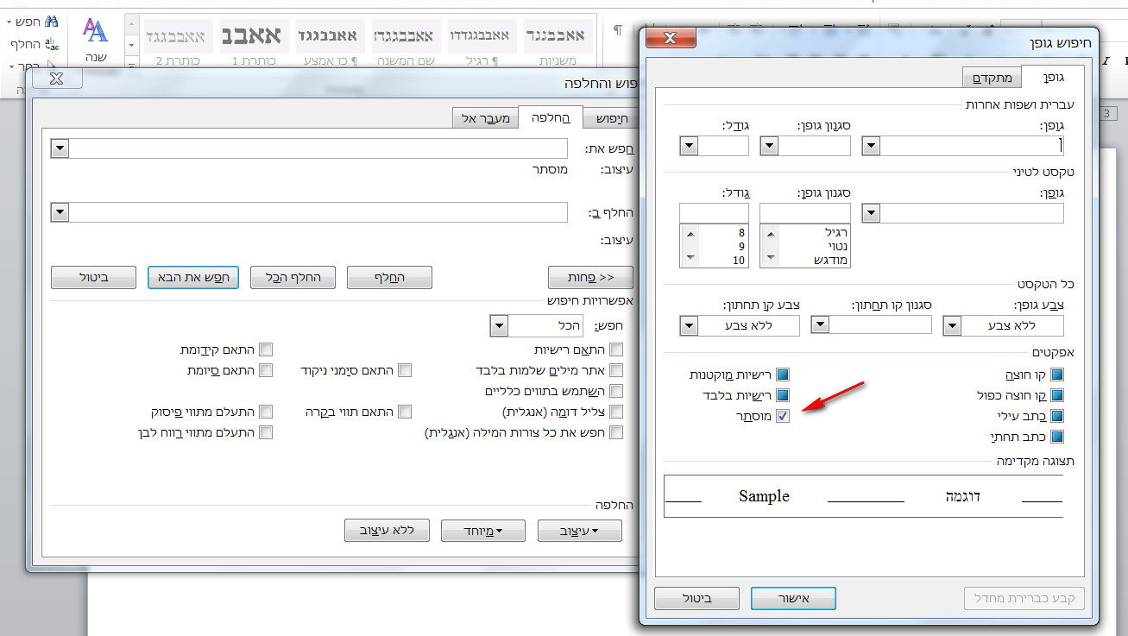Enable the התאם רישיות (match case) checkbox

point(616,349)
